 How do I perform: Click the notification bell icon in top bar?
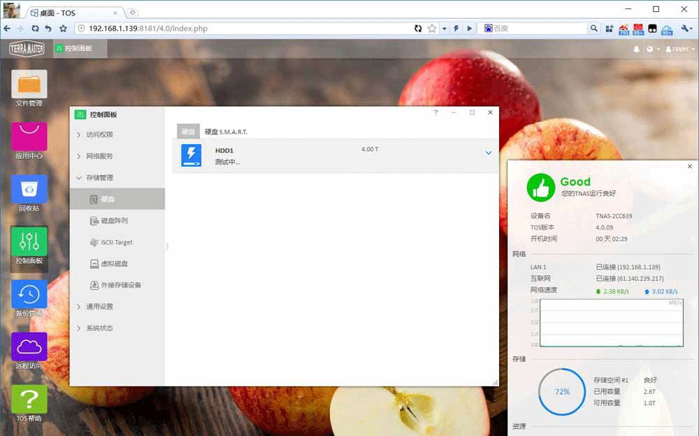636,49
